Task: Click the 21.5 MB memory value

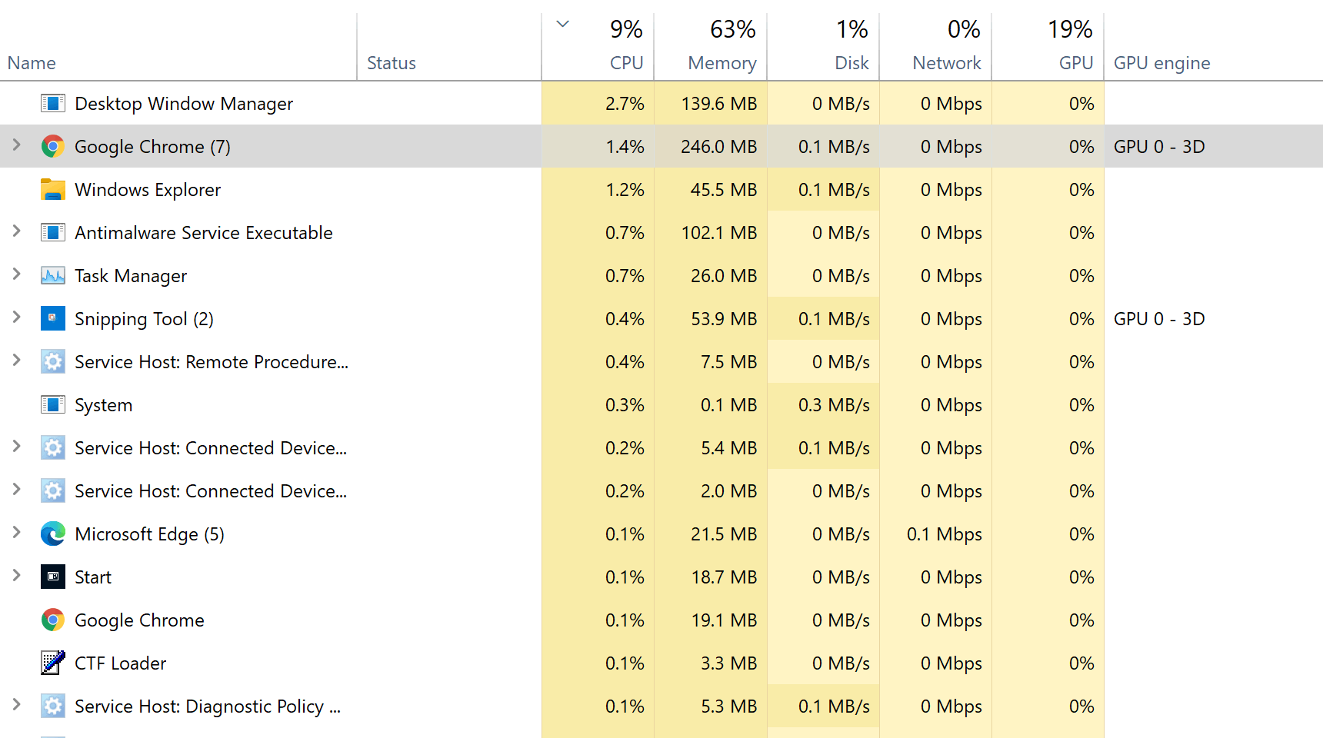Action: click(x=724, y=534)
